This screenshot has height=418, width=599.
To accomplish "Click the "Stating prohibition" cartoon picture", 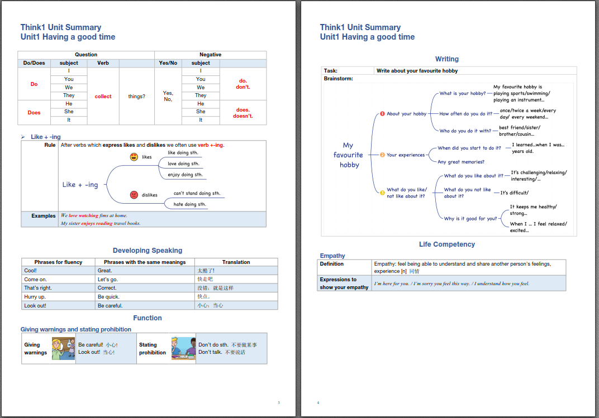I will (x=183, y=348).
